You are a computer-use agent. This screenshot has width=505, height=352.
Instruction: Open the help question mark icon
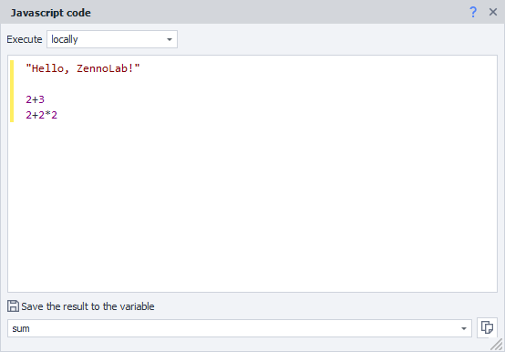473,12
